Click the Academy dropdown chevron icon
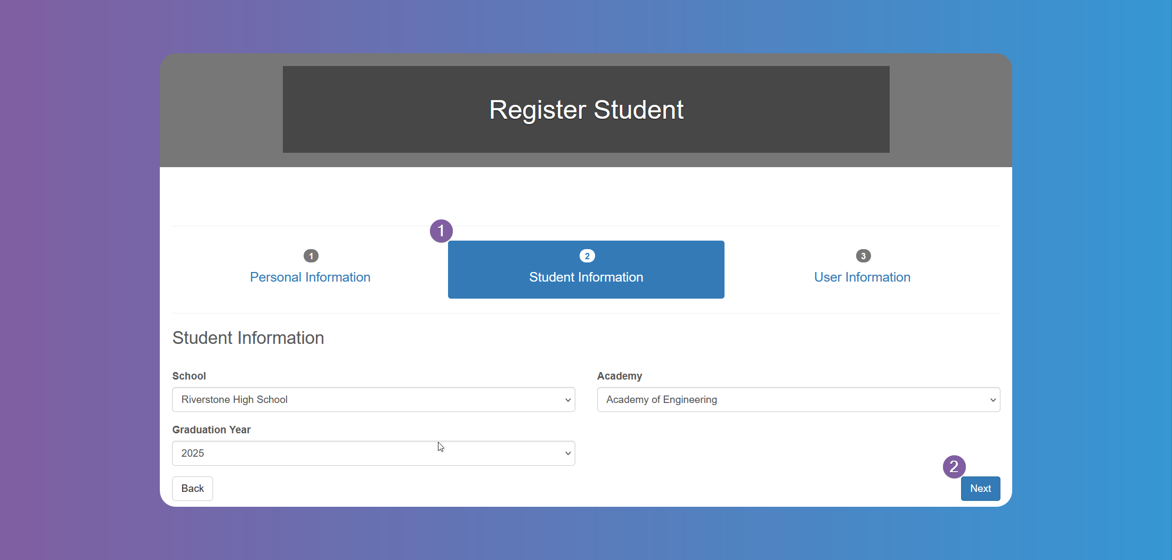Viewport: 1172px width, 560px height. tap(992, 400)
